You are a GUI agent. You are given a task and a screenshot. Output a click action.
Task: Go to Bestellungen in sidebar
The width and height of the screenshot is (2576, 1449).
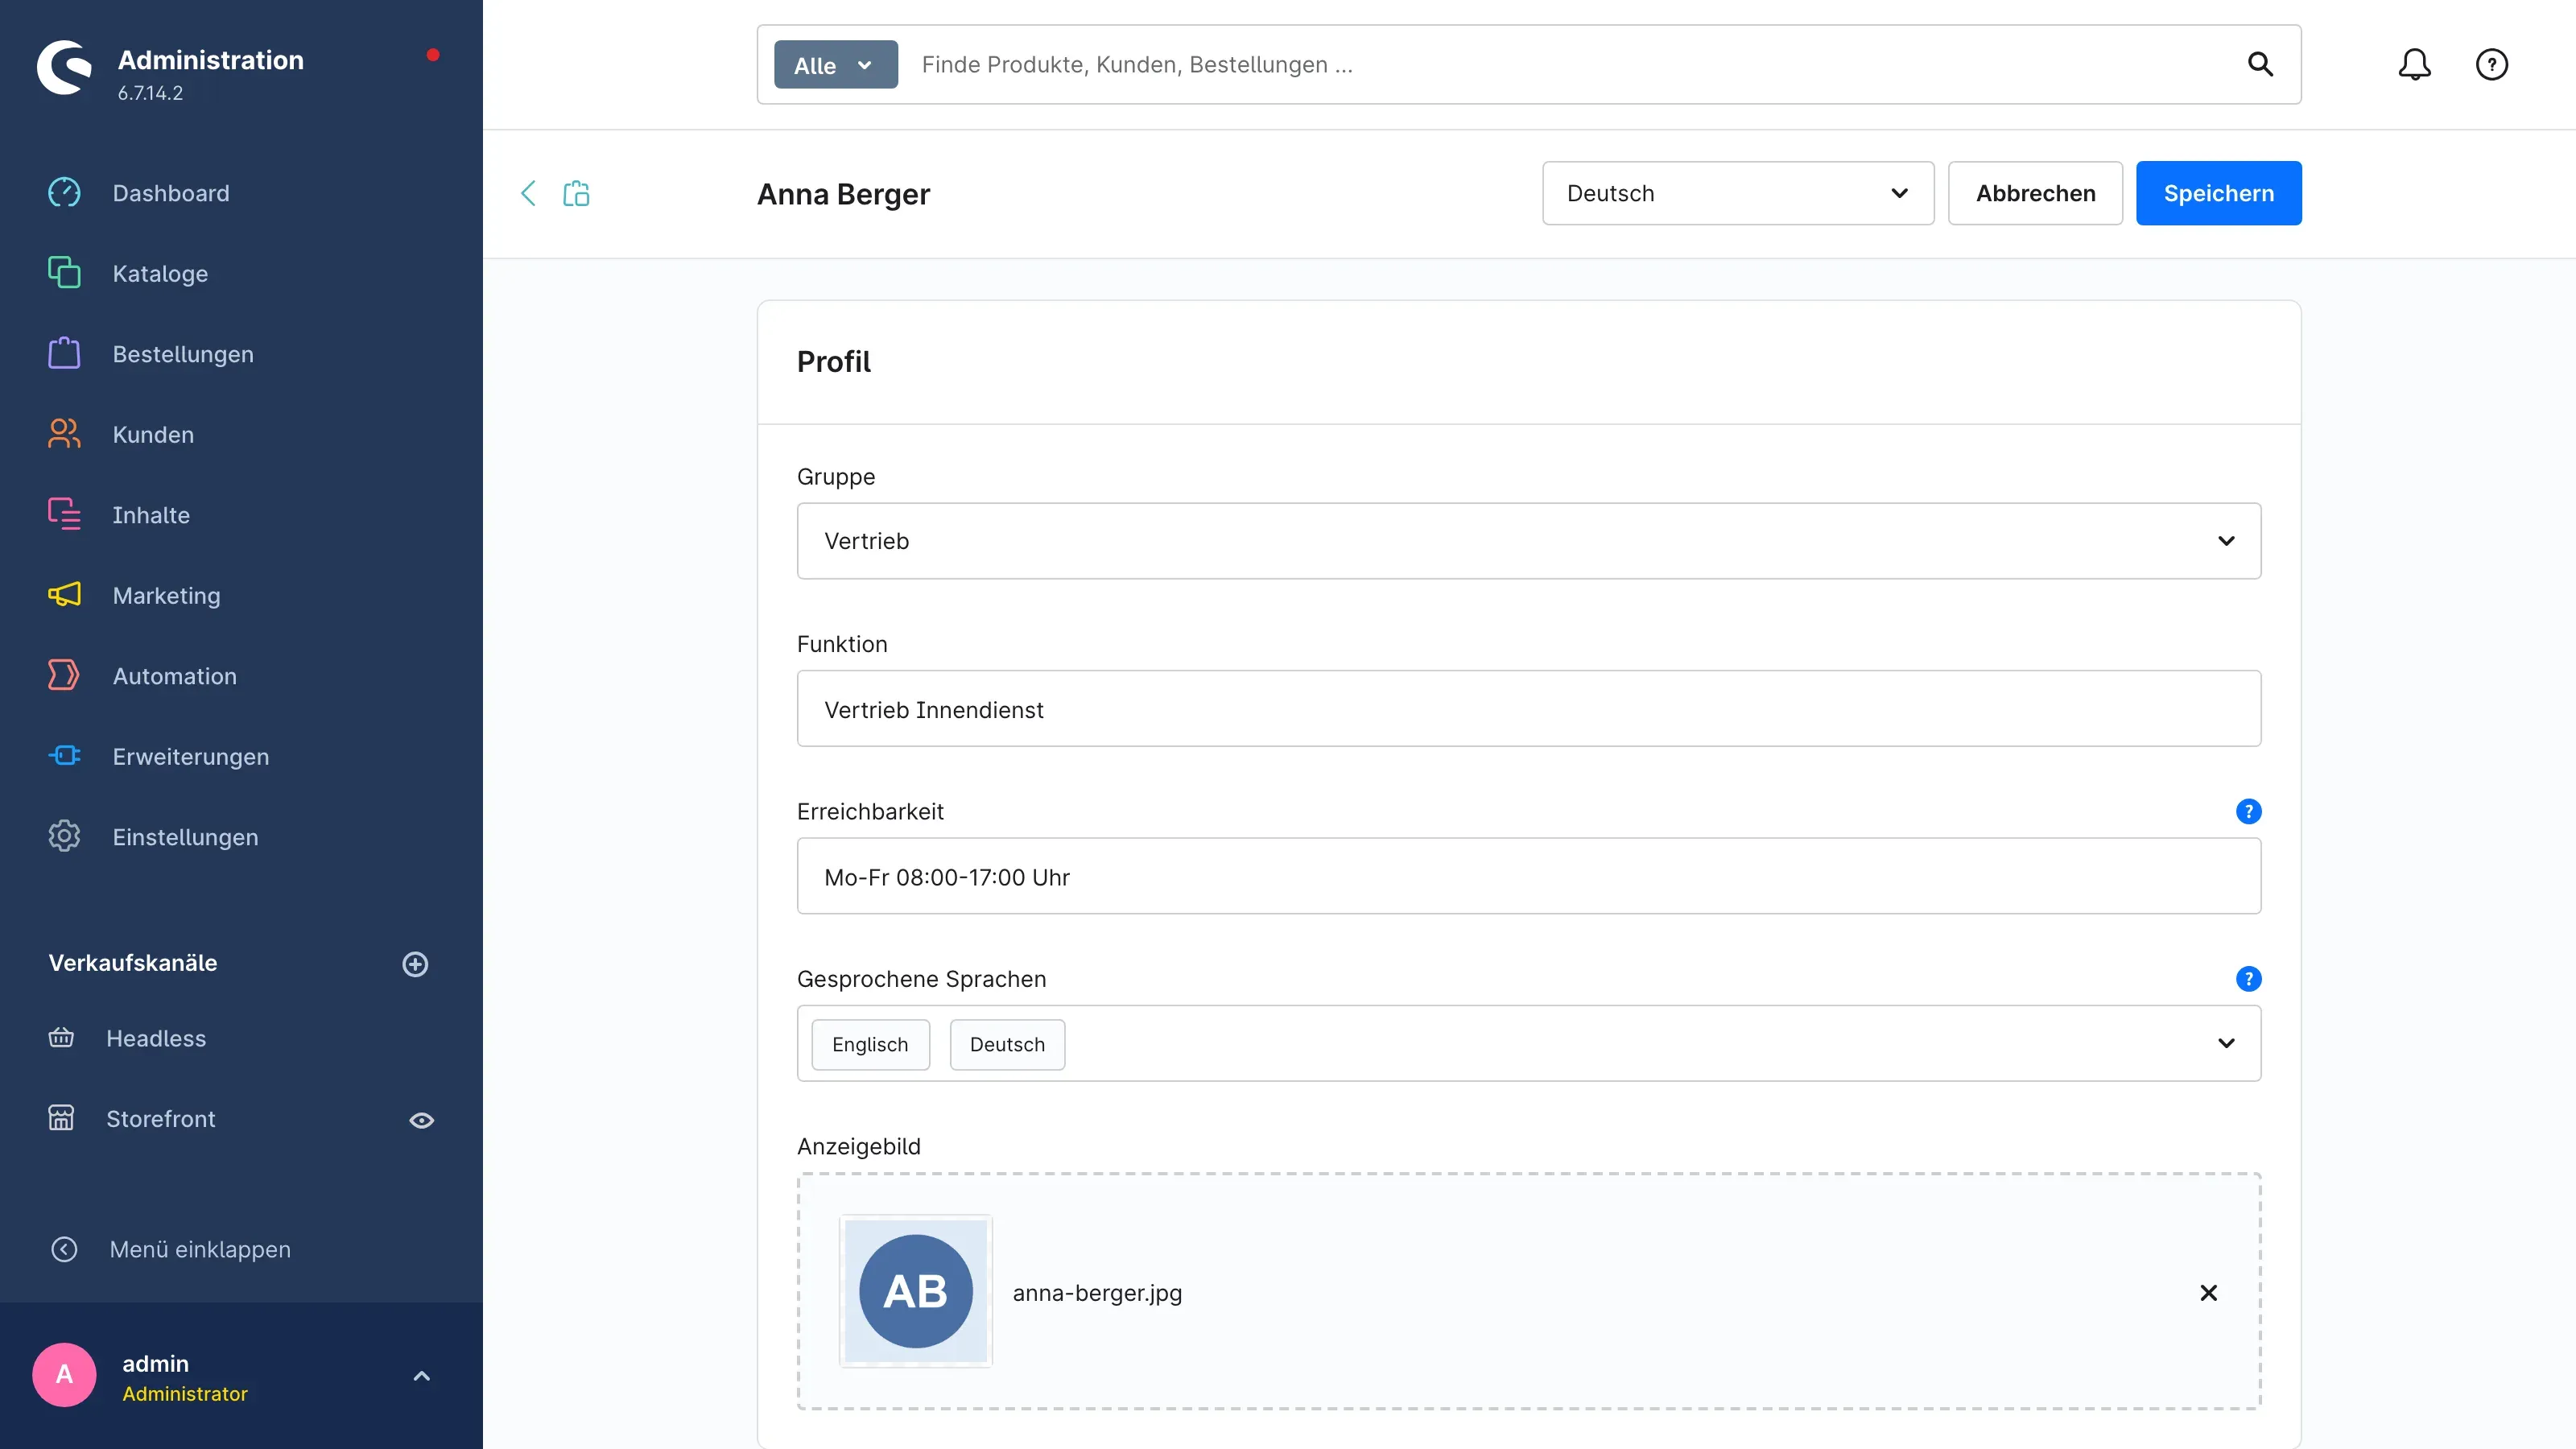183,354
